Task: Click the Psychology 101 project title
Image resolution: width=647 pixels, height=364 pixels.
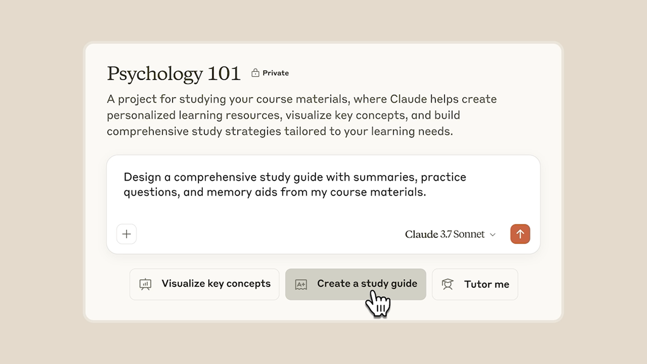Action: 174,73
